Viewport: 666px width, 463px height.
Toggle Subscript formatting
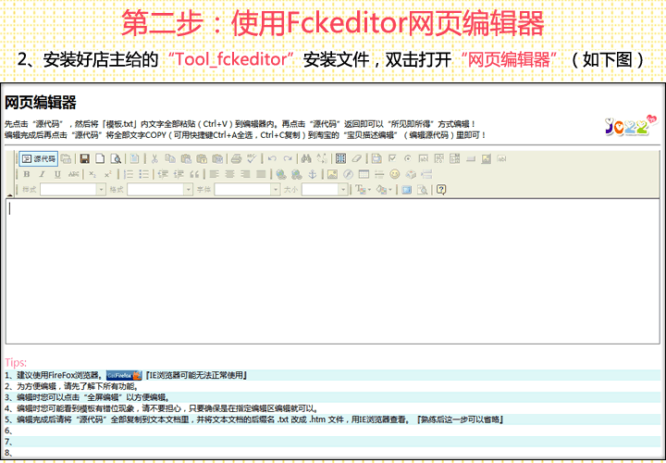point(92,174)
